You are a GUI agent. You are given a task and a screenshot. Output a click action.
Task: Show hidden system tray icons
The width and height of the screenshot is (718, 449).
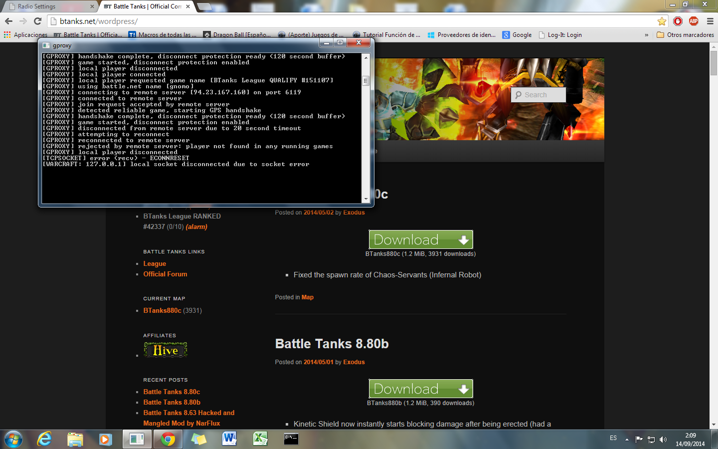click(x=627, y=440)
